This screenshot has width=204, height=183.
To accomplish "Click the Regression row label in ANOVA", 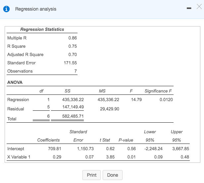I will coord(18,100).
